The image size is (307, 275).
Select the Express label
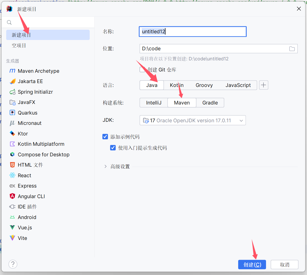[x=27, y=186]
